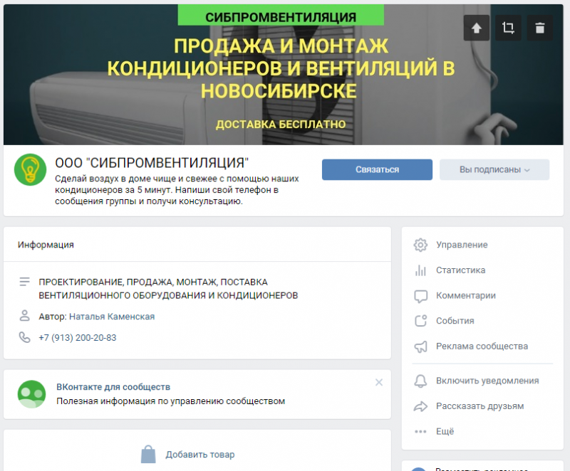
Task: Open the Статистика menu item
Action: coord(460,270)
